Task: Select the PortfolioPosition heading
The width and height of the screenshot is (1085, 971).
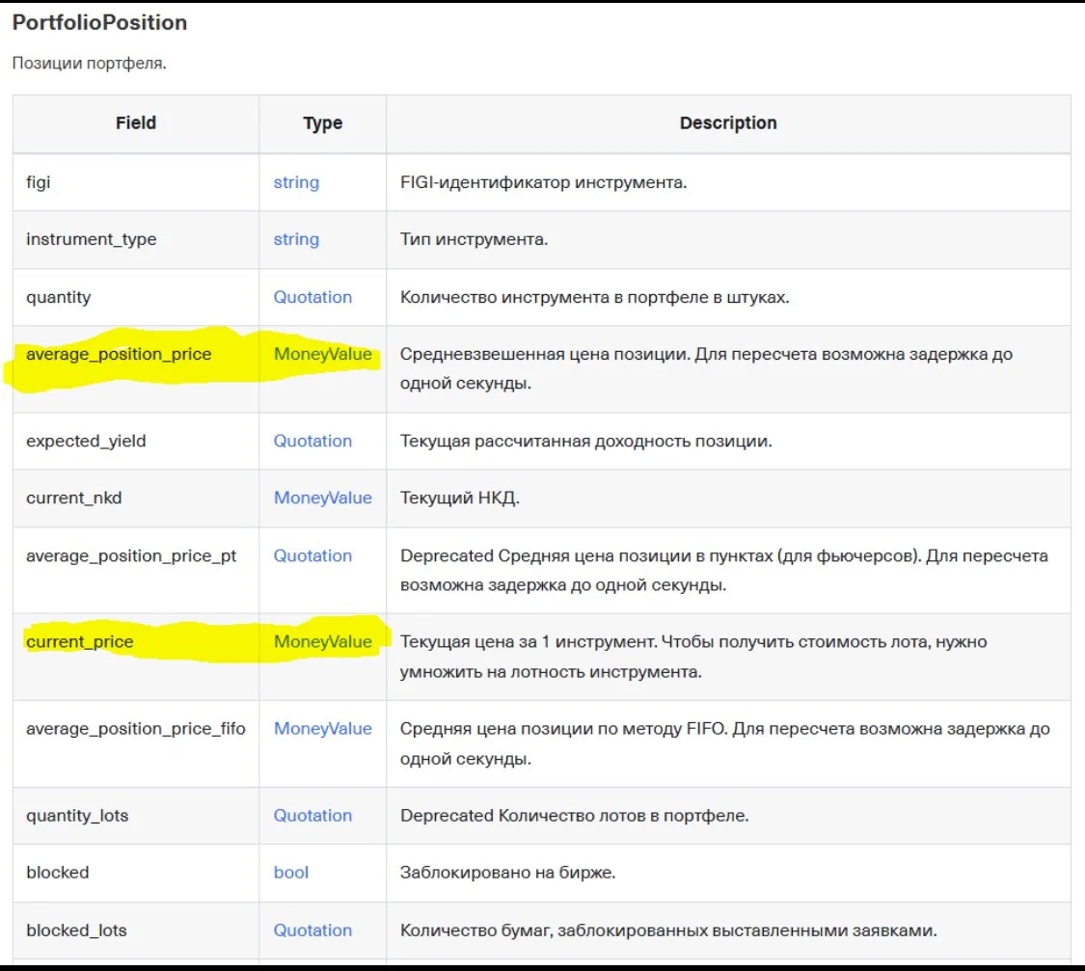Action: click(x=99, y=22)
